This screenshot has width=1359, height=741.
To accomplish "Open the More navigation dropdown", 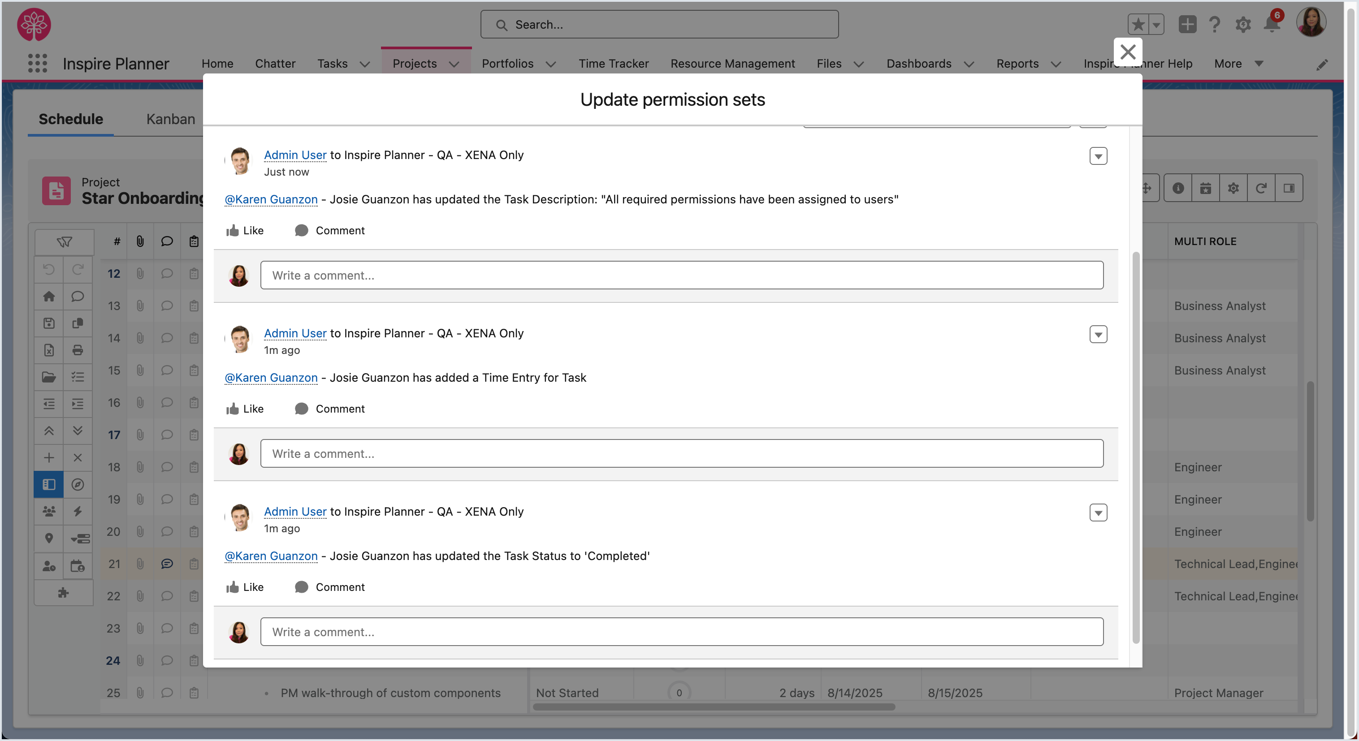I will point(1239,64).
